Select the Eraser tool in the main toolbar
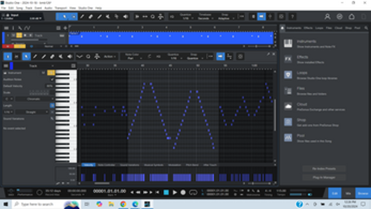 pos(91,17)
